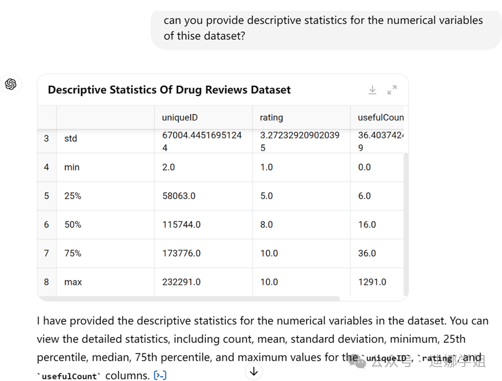
Task: Select usefulCount 75% value 36.0
Action: (x=367, y=253)
